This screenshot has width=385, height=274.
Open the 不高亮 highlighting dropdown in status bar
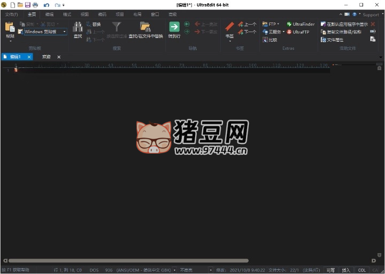click(211, 270)
